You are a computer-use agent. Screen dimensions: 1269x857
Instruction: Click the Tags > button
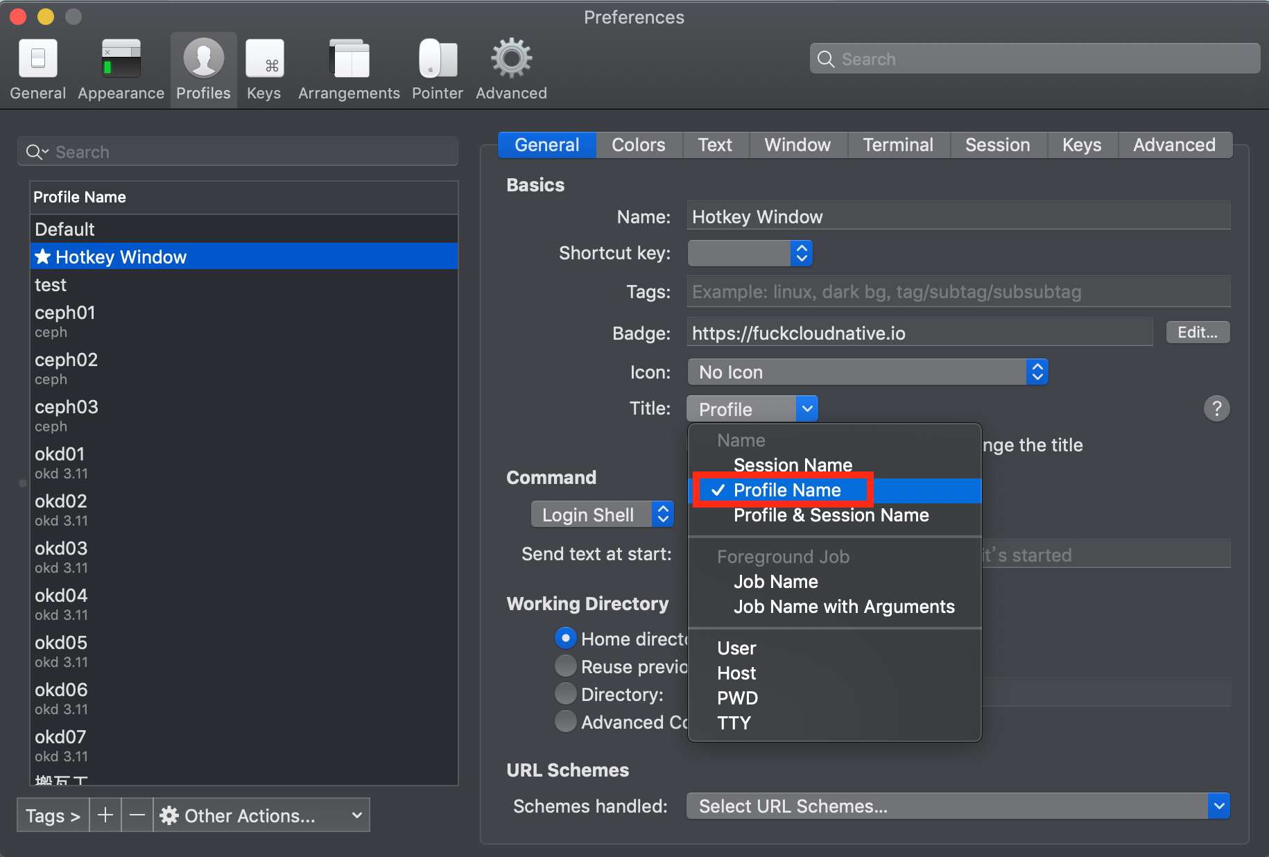[53, 815]
